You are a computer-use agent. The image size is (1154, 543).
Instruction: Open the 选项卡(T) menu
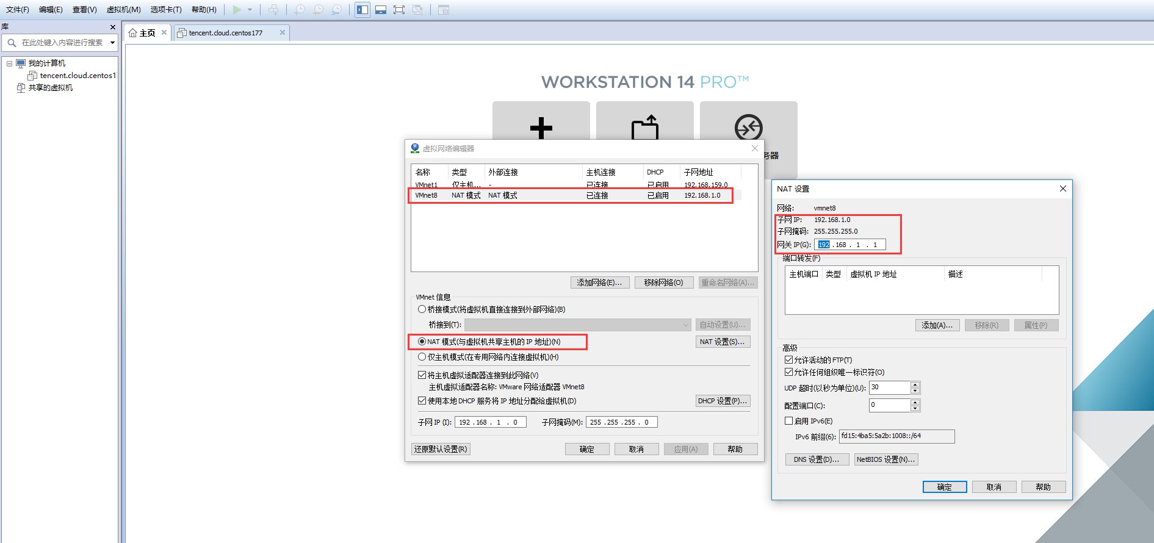click(x=166, y=10)
